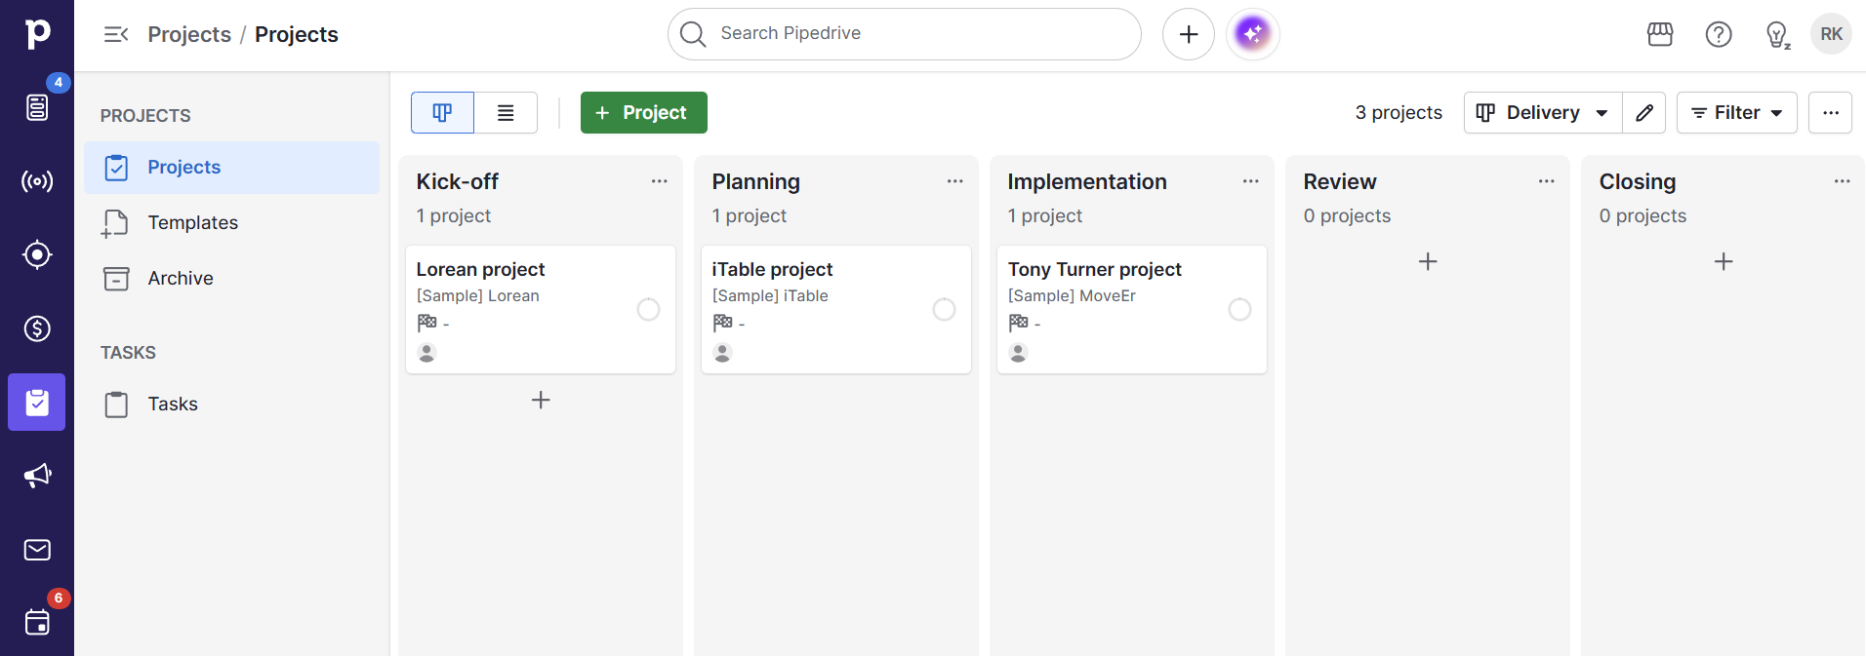Image resolution: width=1866 pixels, height=656 pixels.
Task: Open the Tony Turner project card title
Action: (1094, 269)
